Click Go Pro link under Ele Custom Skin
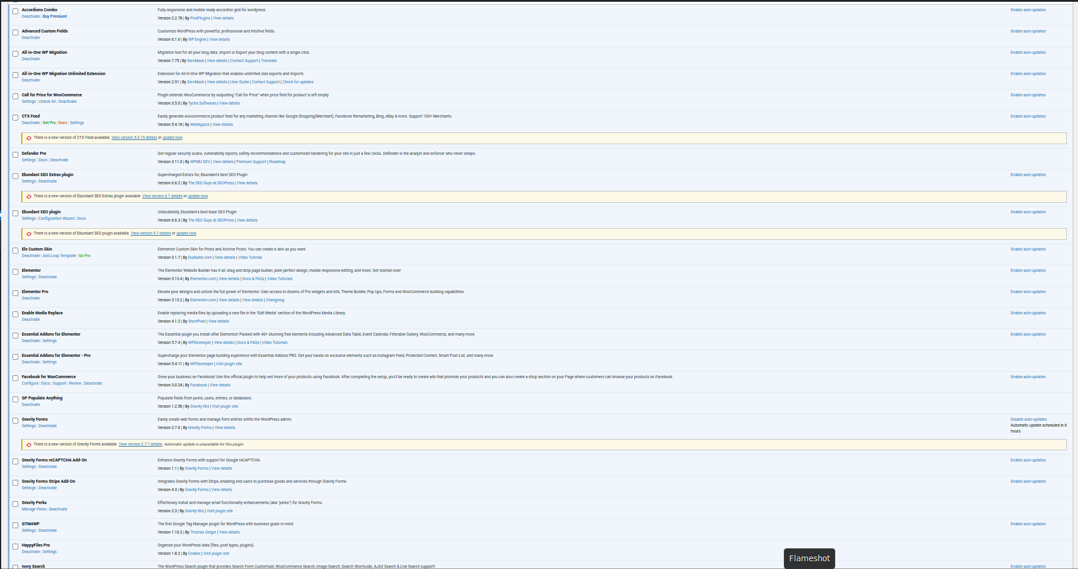The width and height of the screenshot is (1078, 569). 84,256
